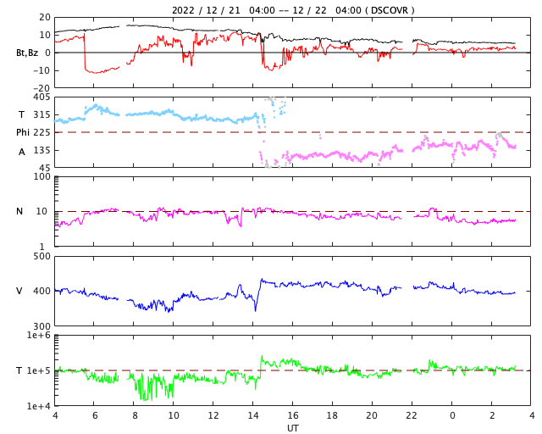Click the 'Bt,Bz' axis label
The height and width of the screenshot is (434, 542).
coord(27,53)
